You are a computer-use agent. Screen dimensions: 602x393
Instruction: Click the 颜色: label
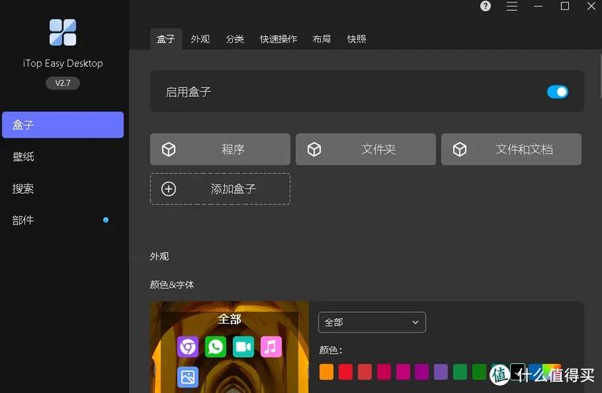pos(331,350)
